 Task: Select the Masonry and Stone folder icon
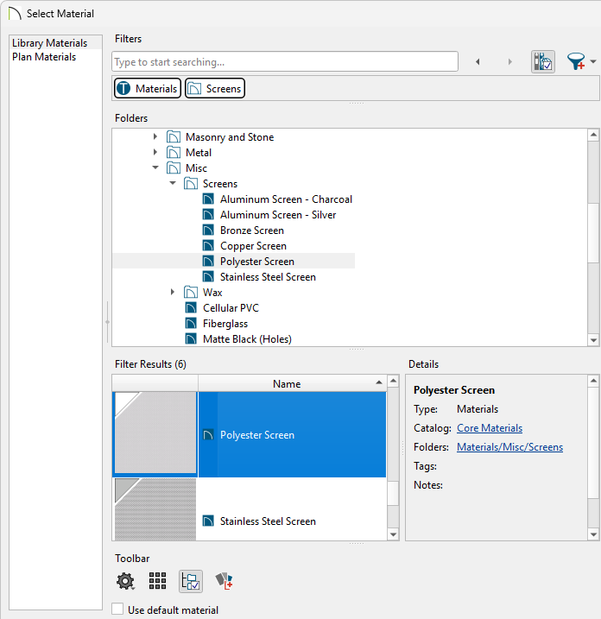click(174, 136)
